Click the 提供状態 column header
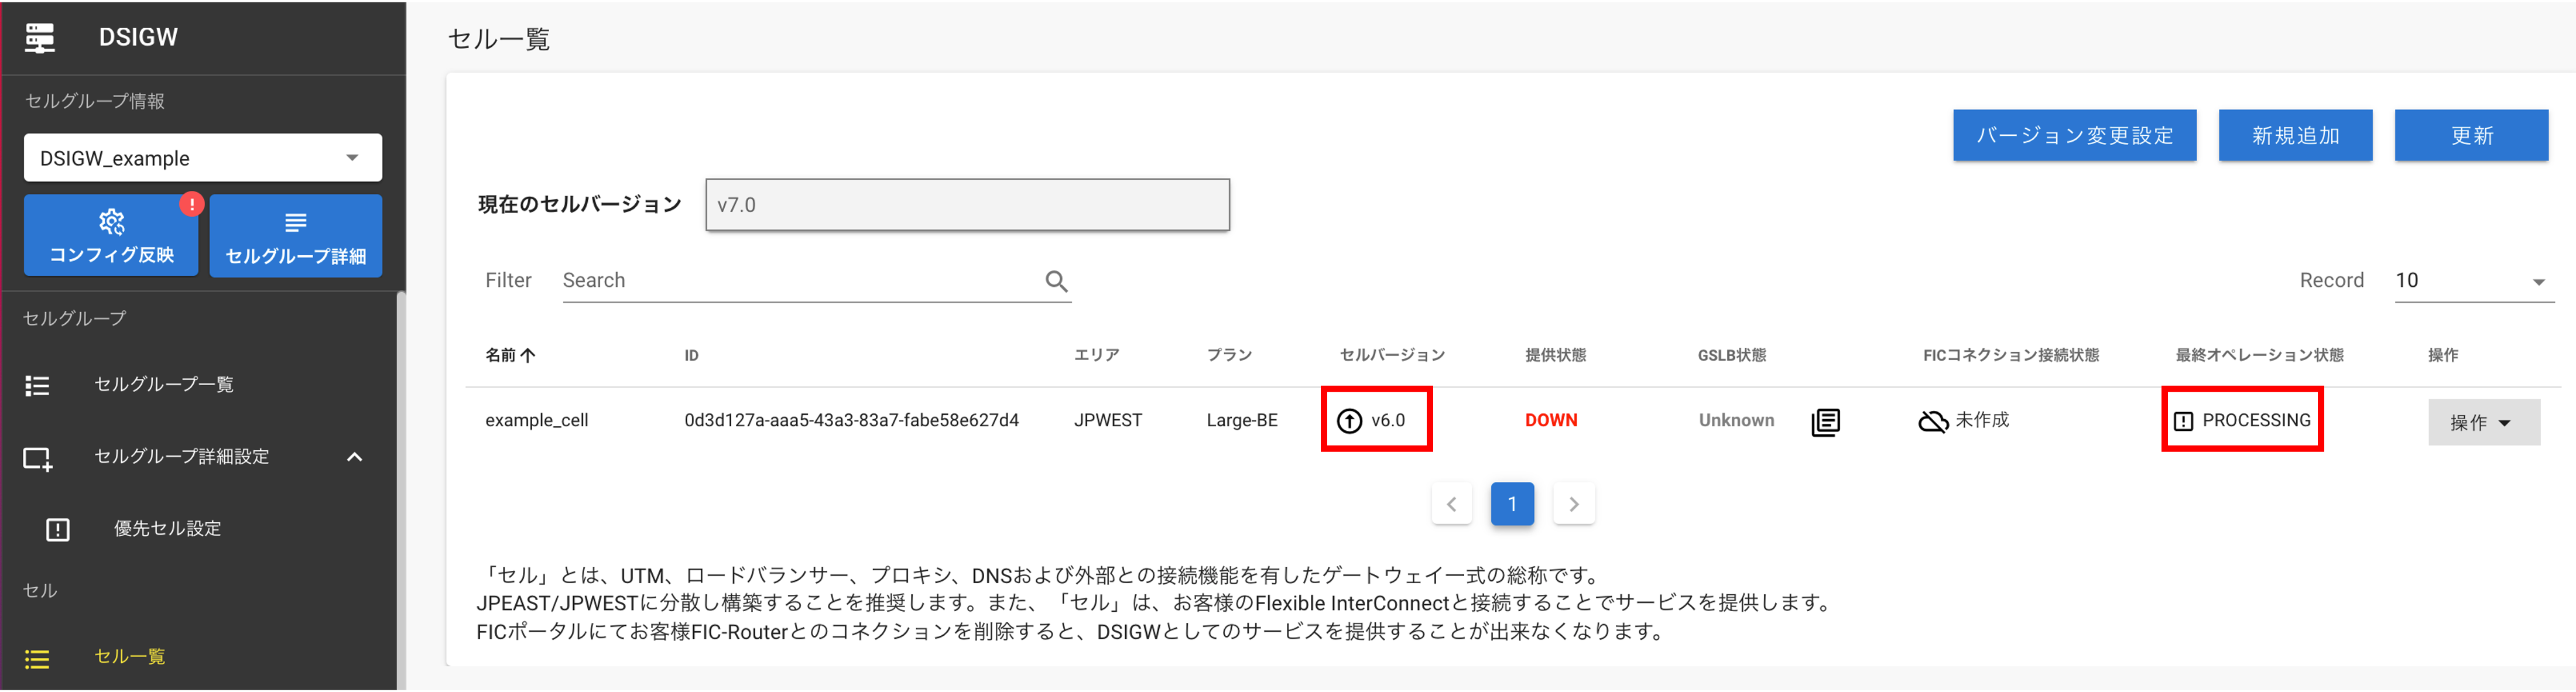The image size is (2576, 692). click(1555, 355)
